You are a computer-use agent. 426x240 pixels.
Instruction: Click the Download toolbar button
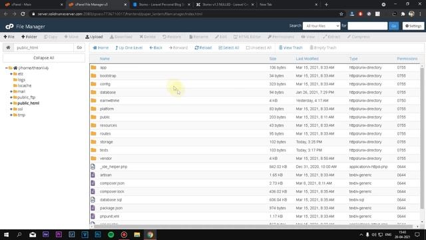[x=121, y=37]
